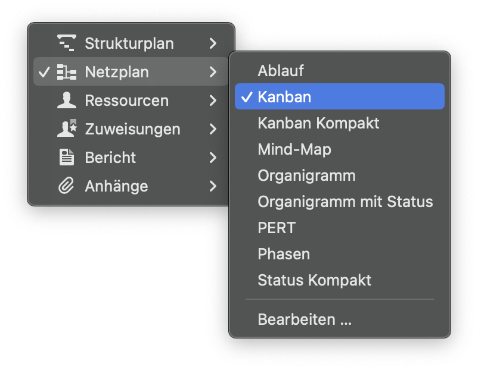Select the Ablauf view
This screenshot has height=370, width=478.
point(280,70)
